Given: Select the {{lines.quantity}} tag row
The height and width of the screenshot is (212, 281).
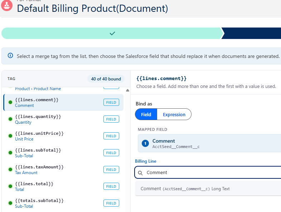Looking at the screenshot, I should point(63,119).
